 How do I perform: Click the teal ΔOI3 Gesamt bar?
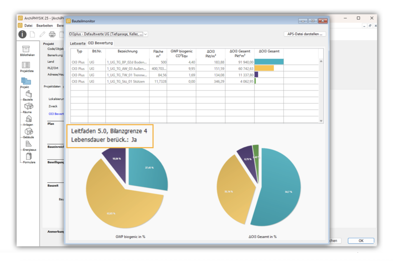click(269, 62)
